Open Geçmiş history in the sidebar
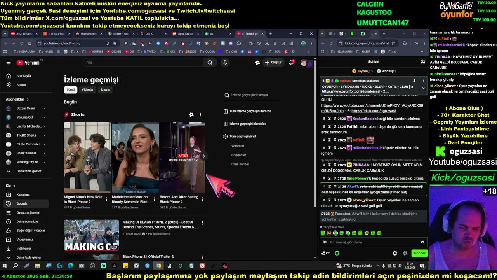 26,204
